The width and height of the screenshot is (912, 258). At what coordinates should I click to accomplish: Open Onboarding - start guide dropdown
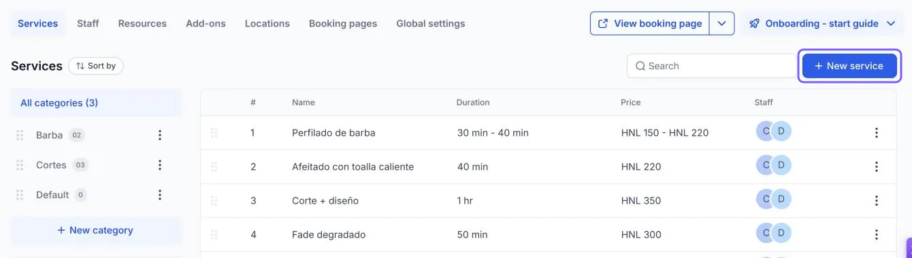pyautogui.click(x=822, y=23)
